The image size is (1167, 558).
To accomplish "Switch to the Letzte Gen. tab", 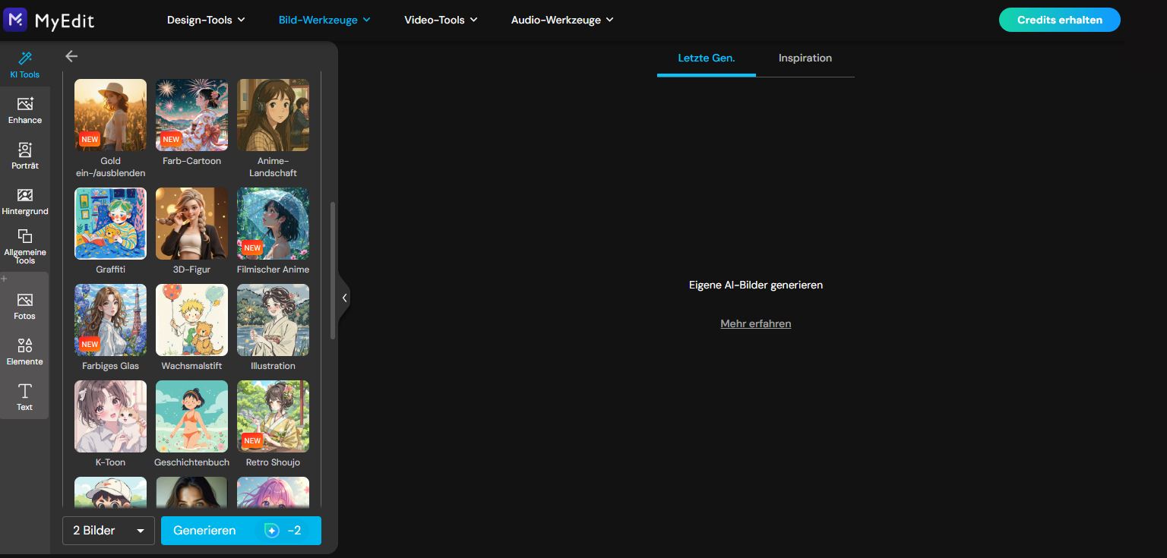I will click(x=707, y=58).
